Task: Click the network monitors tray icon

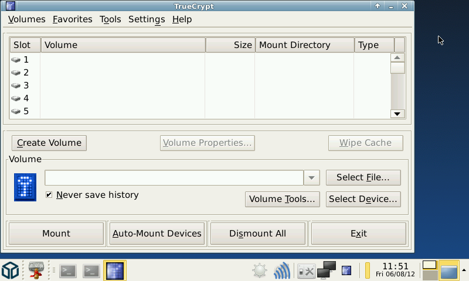Action: [327, 270]
